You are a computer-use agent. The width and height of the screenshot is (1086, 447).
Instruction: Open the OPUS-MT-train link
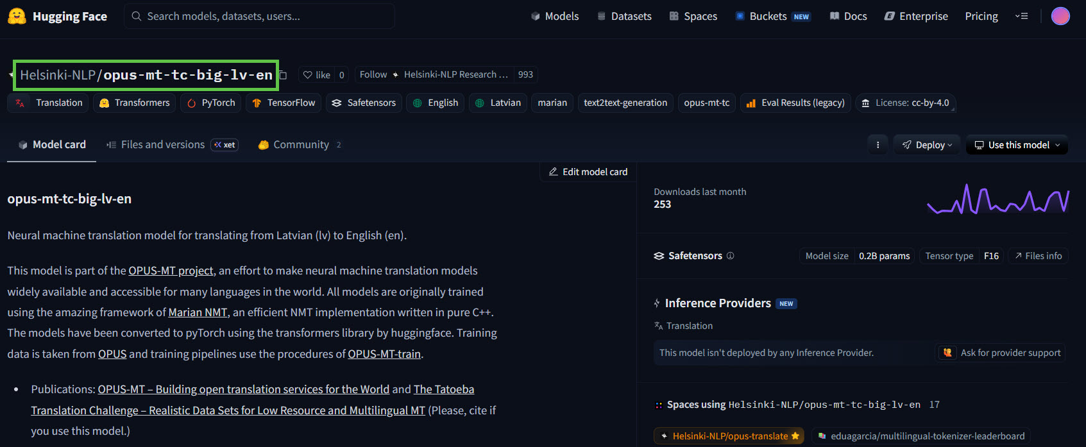tap(384, 354)
